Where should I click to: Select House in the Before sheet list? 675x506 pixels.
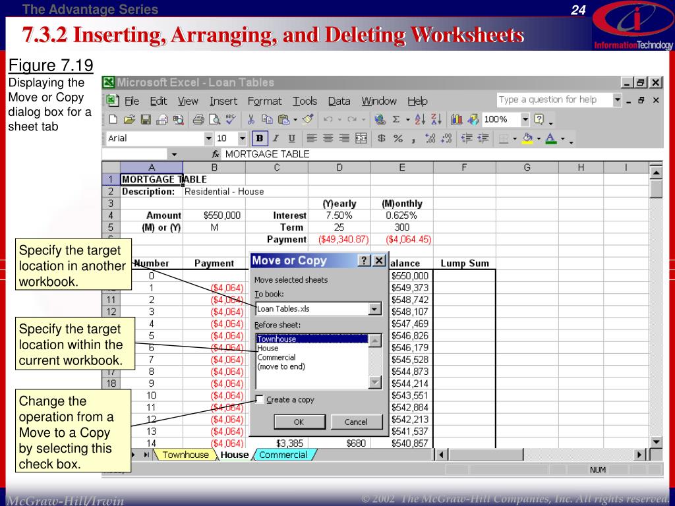(x=312, y=348)
